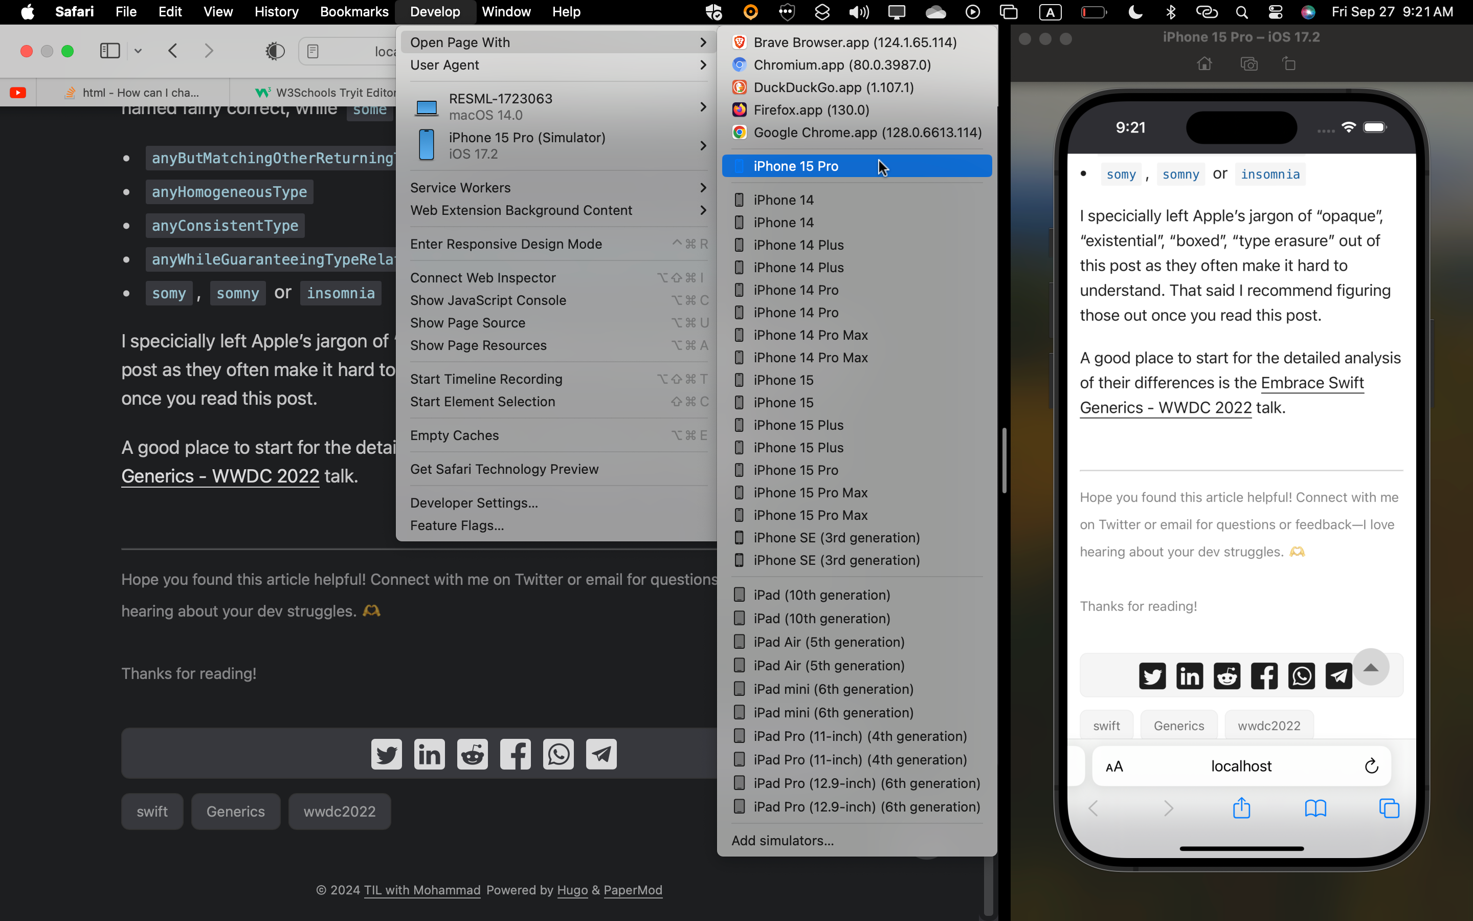1473x921 pixels.
Task: Open the History menu in menu bar
Action: point(276,12)
